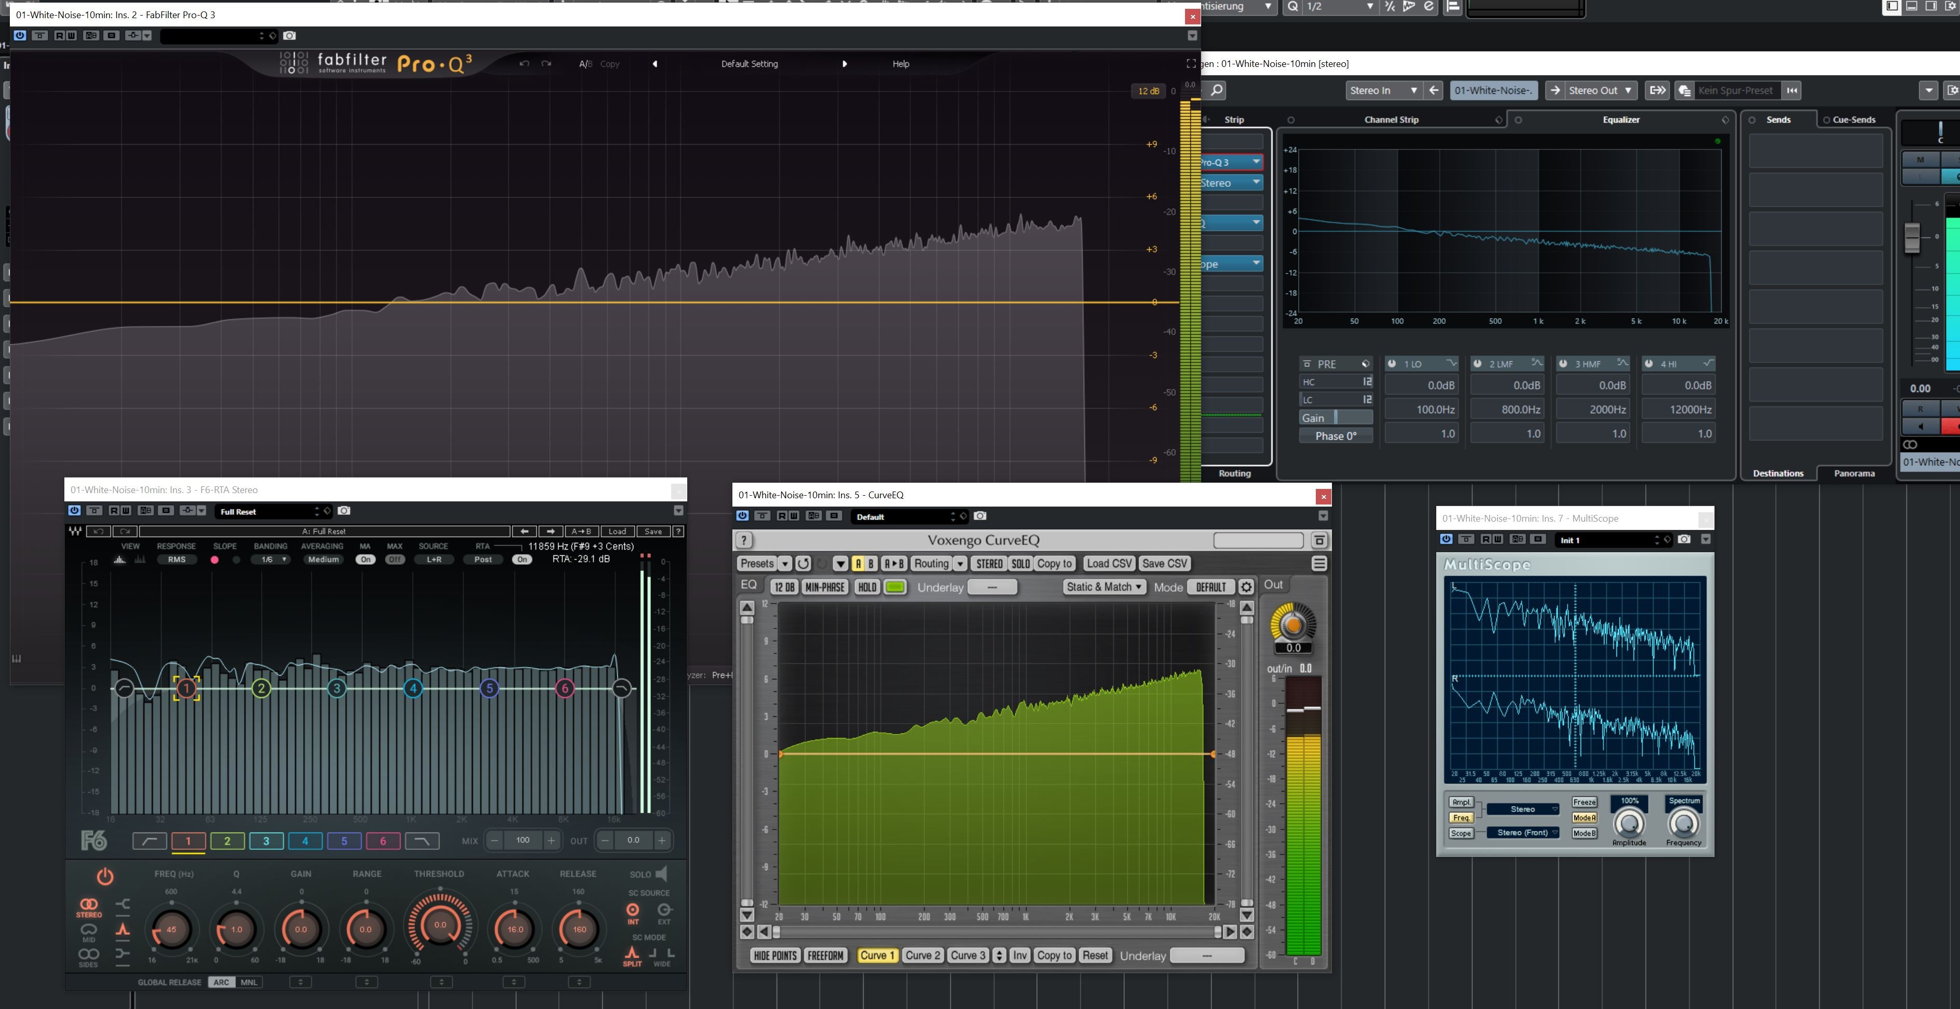Viewport: 1960px width, 1009px height.
Task: Click the F6 GAIN knob
Action: pos(301,929)
